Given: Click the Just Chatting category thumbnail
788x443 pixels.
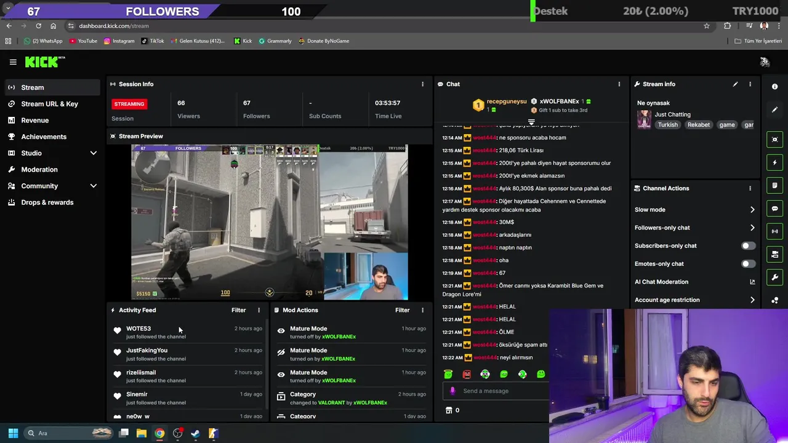Looking at the screenshot, I should [644, 119].
